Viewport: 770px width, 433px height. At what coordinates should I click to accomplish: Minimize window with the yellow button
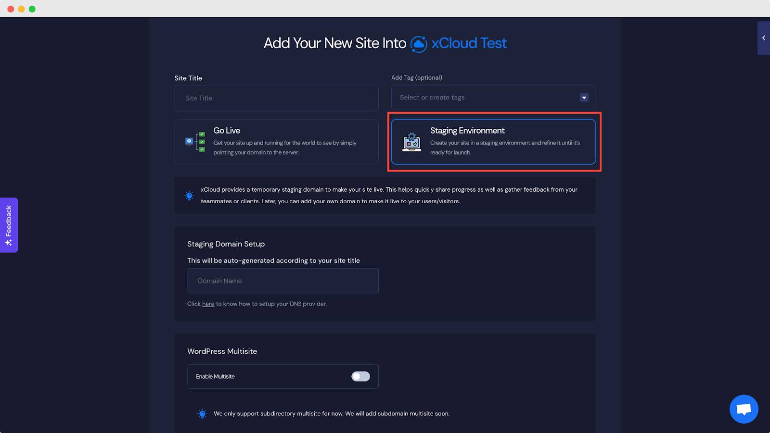(21, 9)
